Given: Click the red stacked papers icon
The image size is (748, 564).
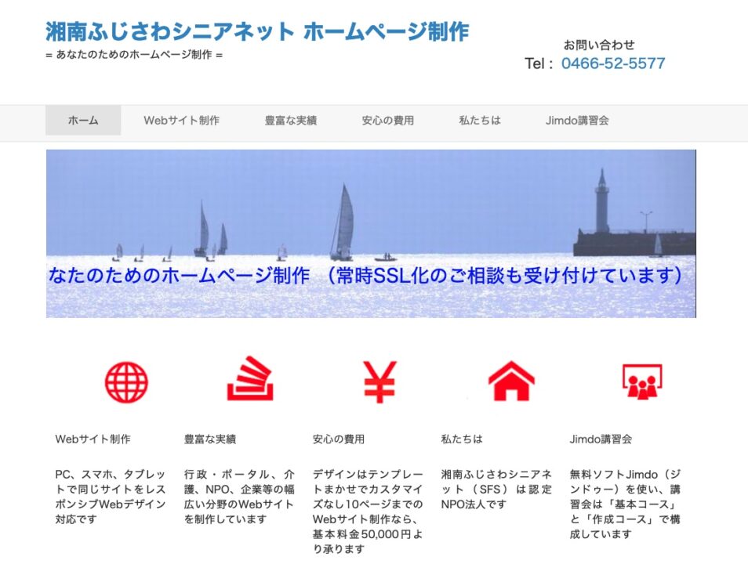Looking at the screenshot, I should pyautogui.click(x=250, y=378).
